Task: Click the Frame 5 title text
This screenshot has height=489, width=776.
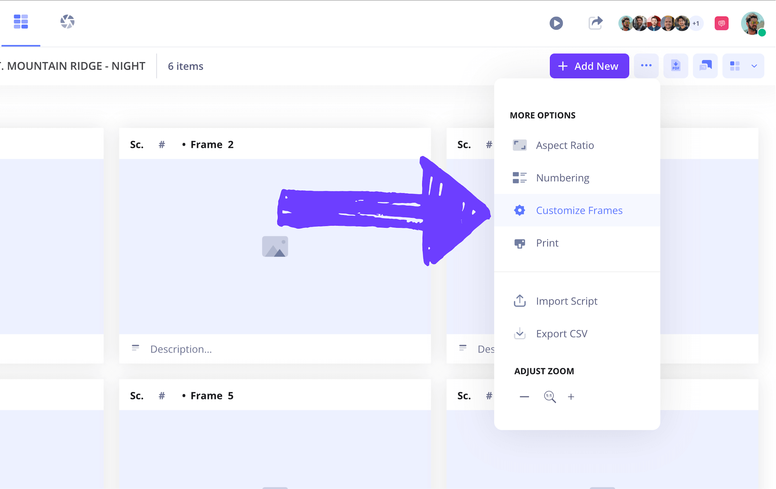Action: [212, 396]
